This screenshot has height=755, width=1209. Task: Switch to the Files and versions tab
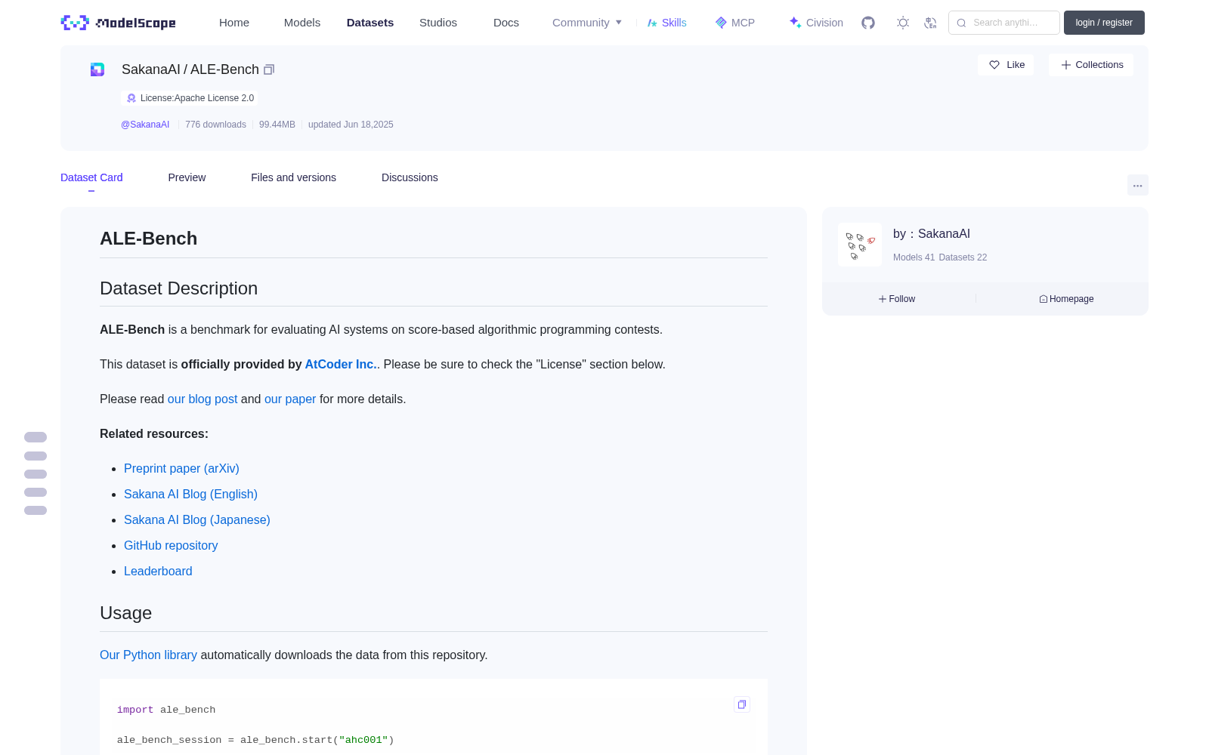293,177
